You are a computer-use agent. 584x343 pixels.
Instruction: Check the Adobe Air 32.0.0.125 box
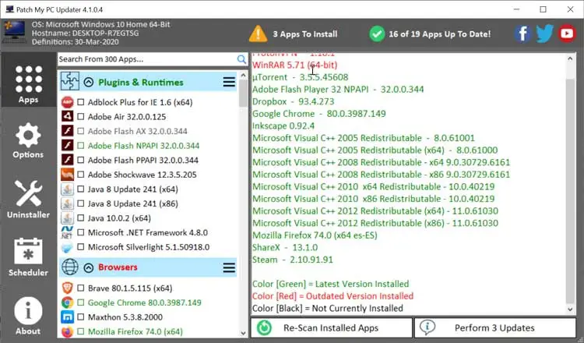[80, 116]
